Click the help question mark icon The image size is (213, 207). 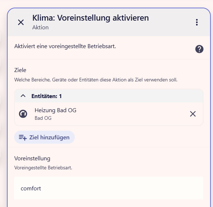pos(199,49)
